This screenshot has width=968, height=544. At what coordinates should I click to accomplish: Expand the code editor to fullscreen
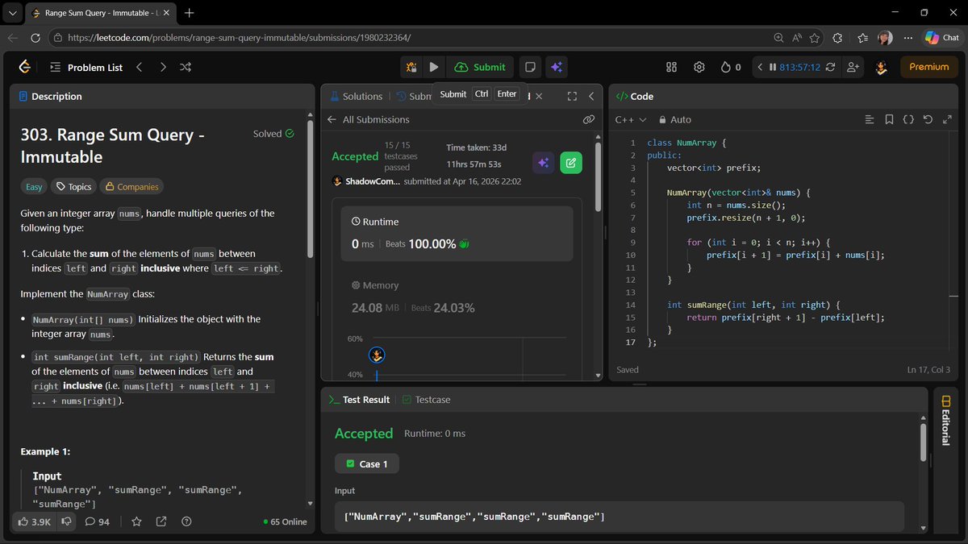946,118
